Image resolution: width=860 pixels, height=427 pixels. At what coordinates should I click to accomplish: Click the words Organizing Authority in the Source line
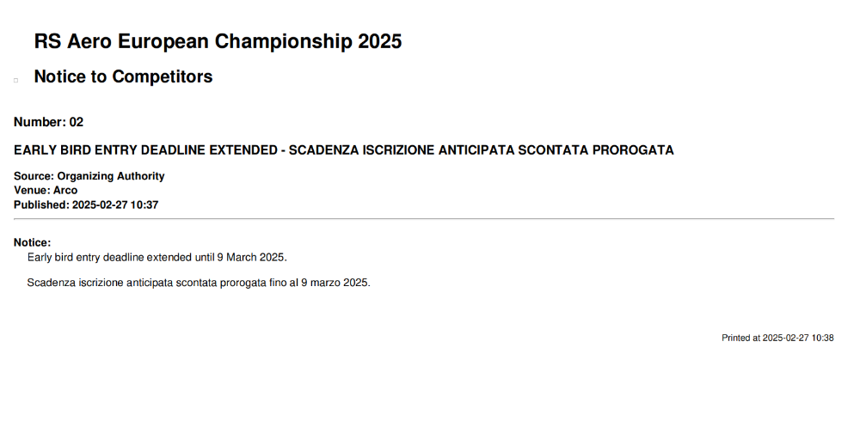coord(111,176)
